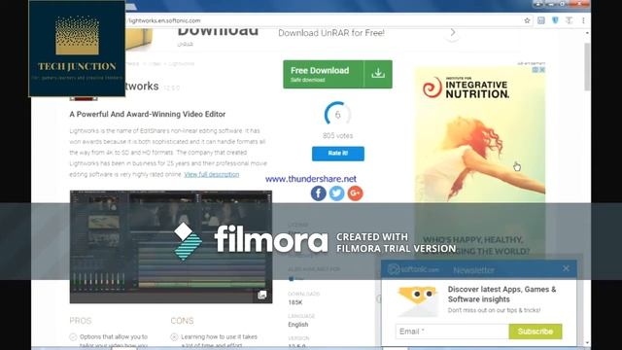Open the View full description link

(x=212, y=174)
